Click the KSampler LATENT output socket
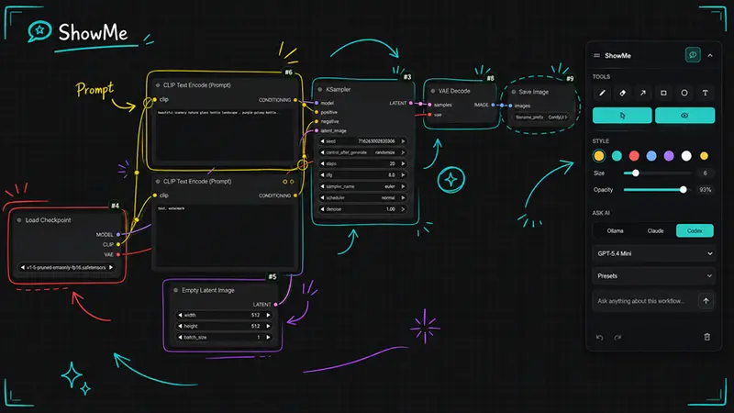 point(411,103)
